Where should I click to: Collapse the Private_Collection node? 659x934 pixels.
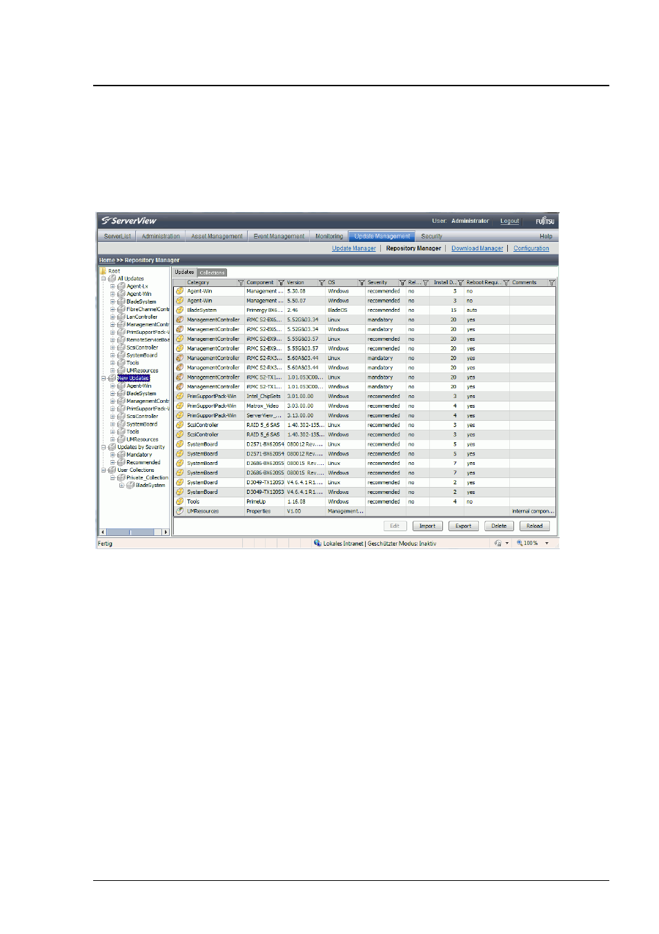(113, 477)
